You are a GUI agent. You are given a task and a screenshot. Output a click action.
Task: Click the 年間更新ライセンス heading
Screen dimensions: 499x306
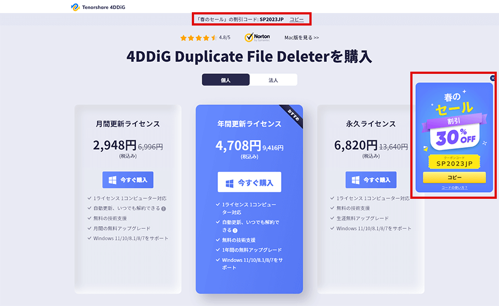tap(249, 124)
